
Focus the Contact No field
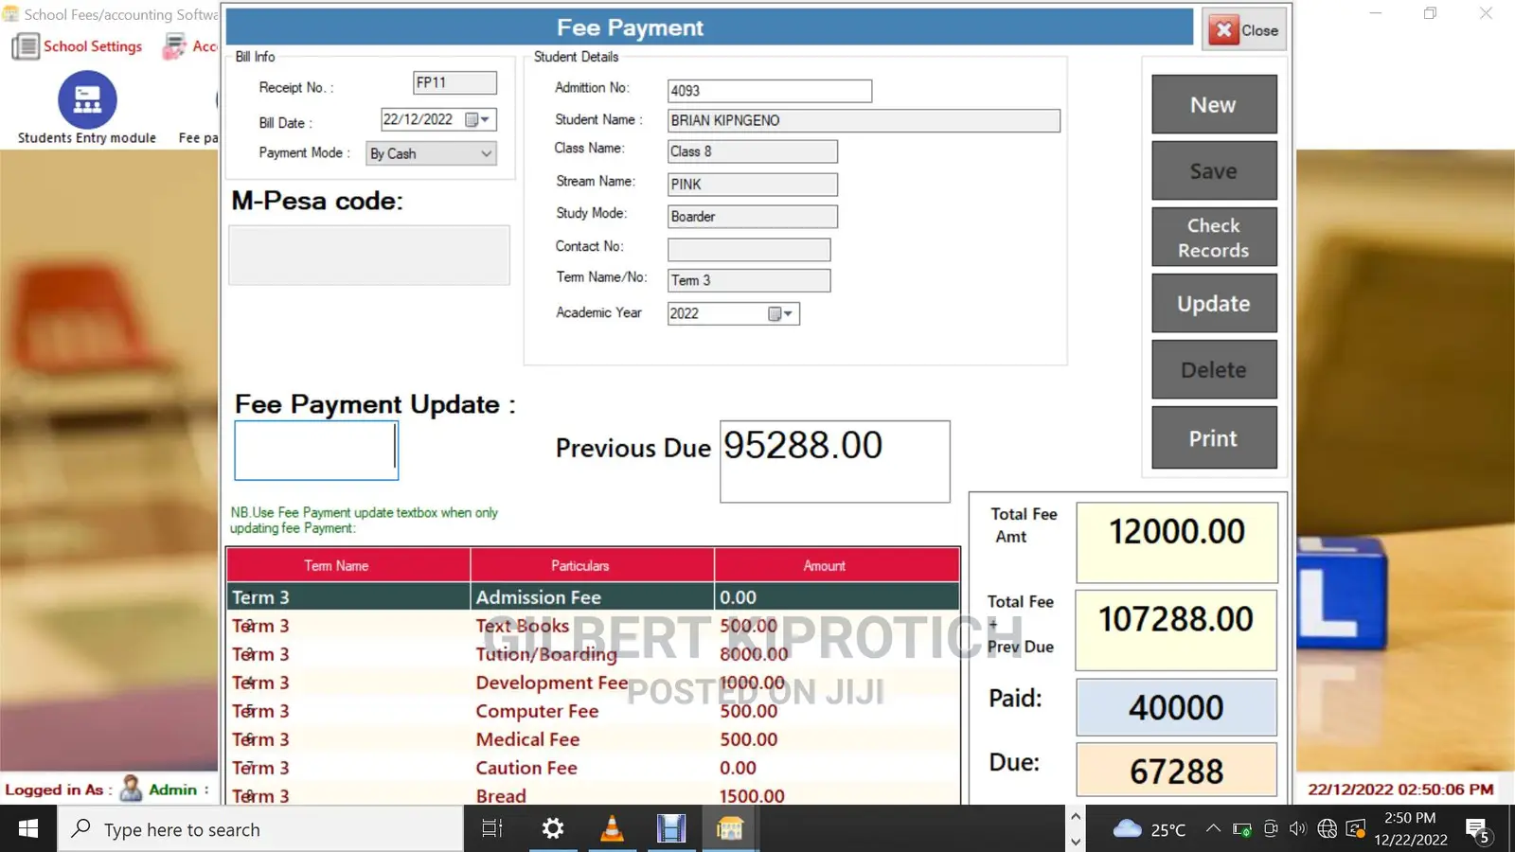pos(749,249)
